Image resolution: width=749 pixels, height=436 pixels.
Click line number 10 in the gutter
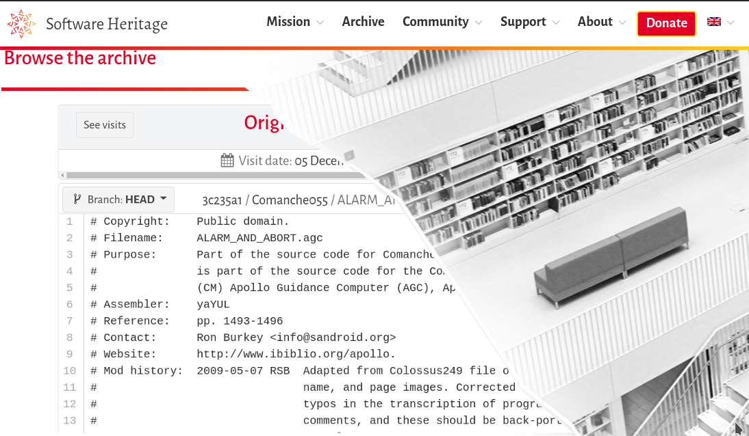(69, 371)
